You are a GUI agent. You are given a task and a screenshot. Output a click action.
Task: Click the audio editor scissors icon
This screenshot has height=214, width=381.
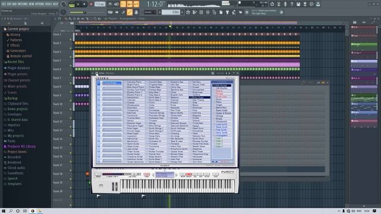pyautogui.click(x=279, y=4)
